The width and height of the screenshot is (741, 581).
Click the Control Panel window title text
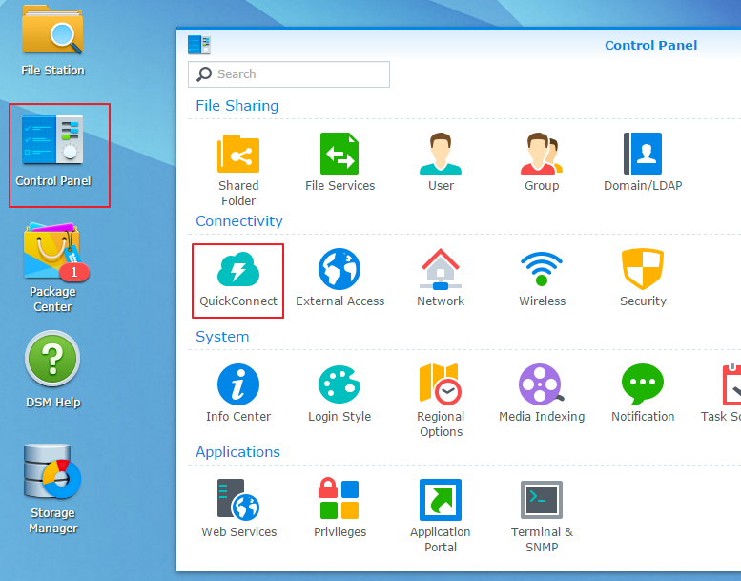650,46
